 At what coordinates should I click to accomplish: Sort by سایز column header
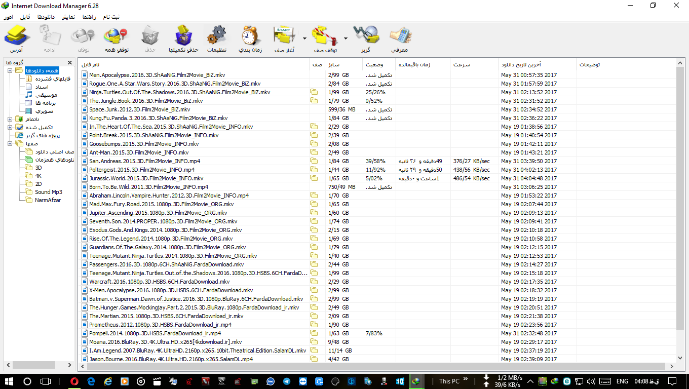pos(344,65)
